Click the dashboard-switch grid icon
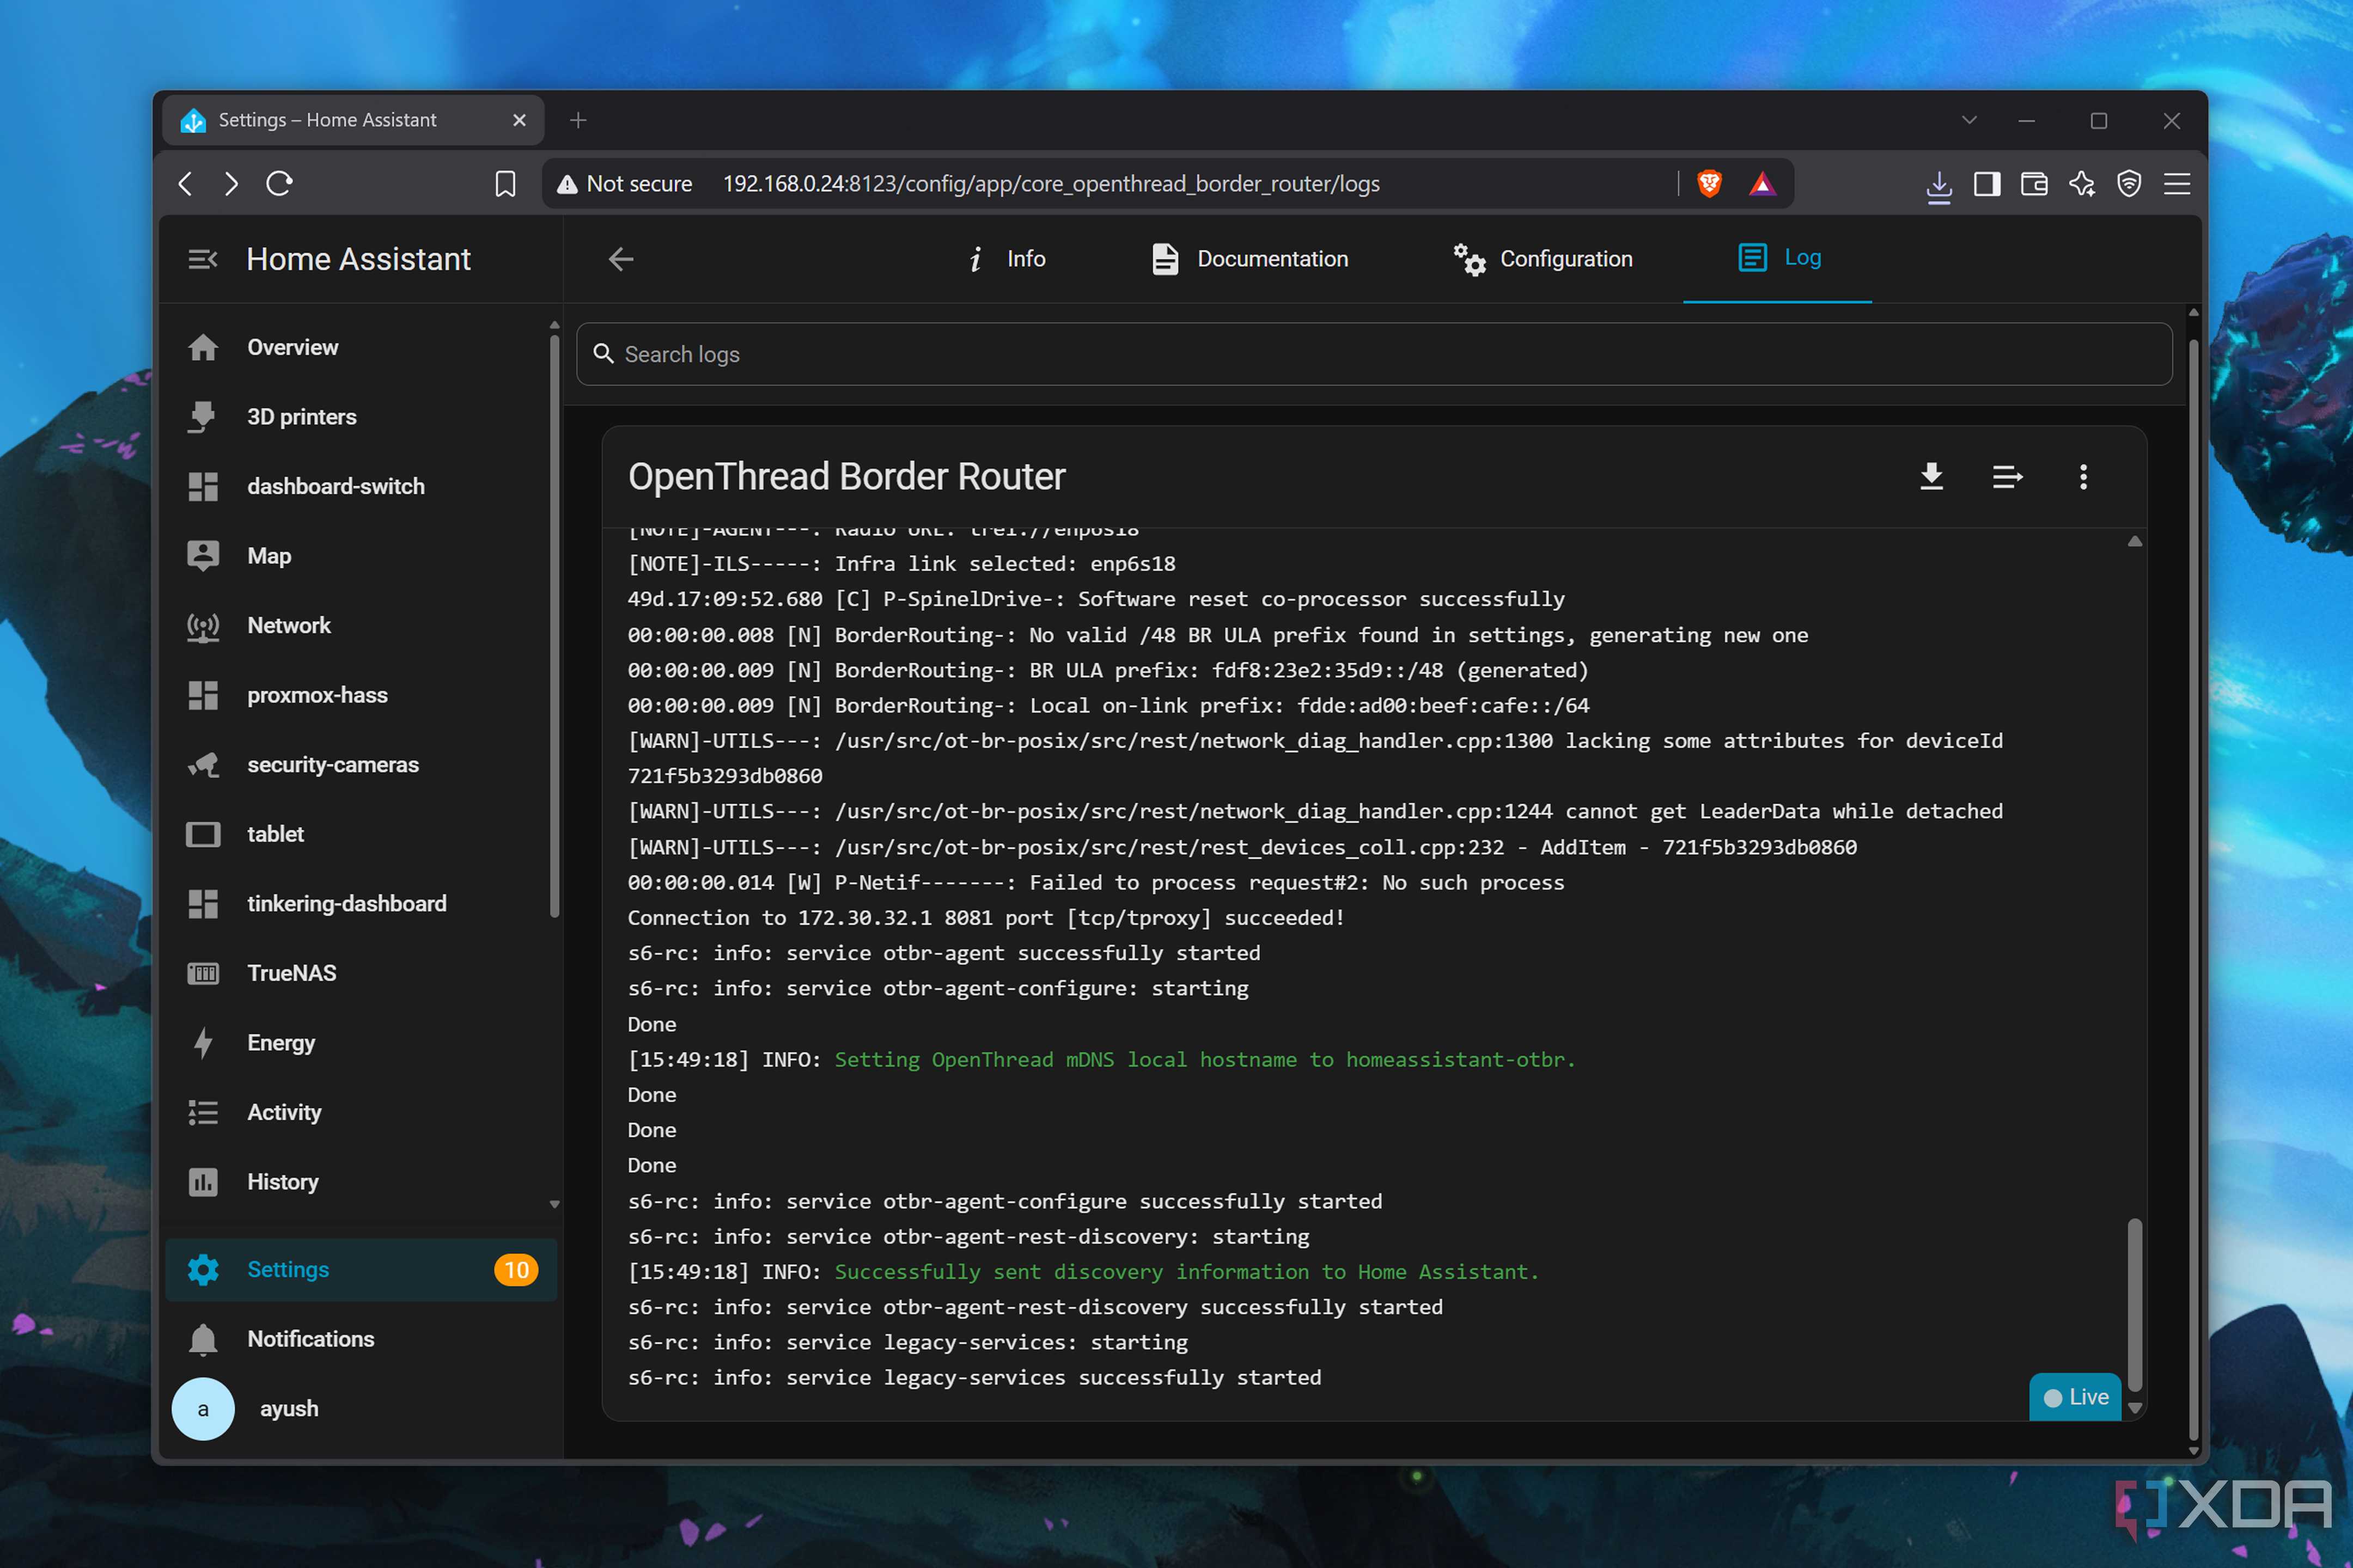Image resolution: width=2353 pixels, height=1568 pixels. coord(203,486)
